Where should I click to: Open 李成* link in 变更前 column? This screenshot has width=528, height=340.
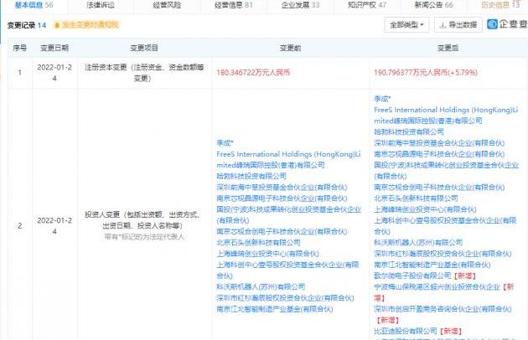(225, 143)
